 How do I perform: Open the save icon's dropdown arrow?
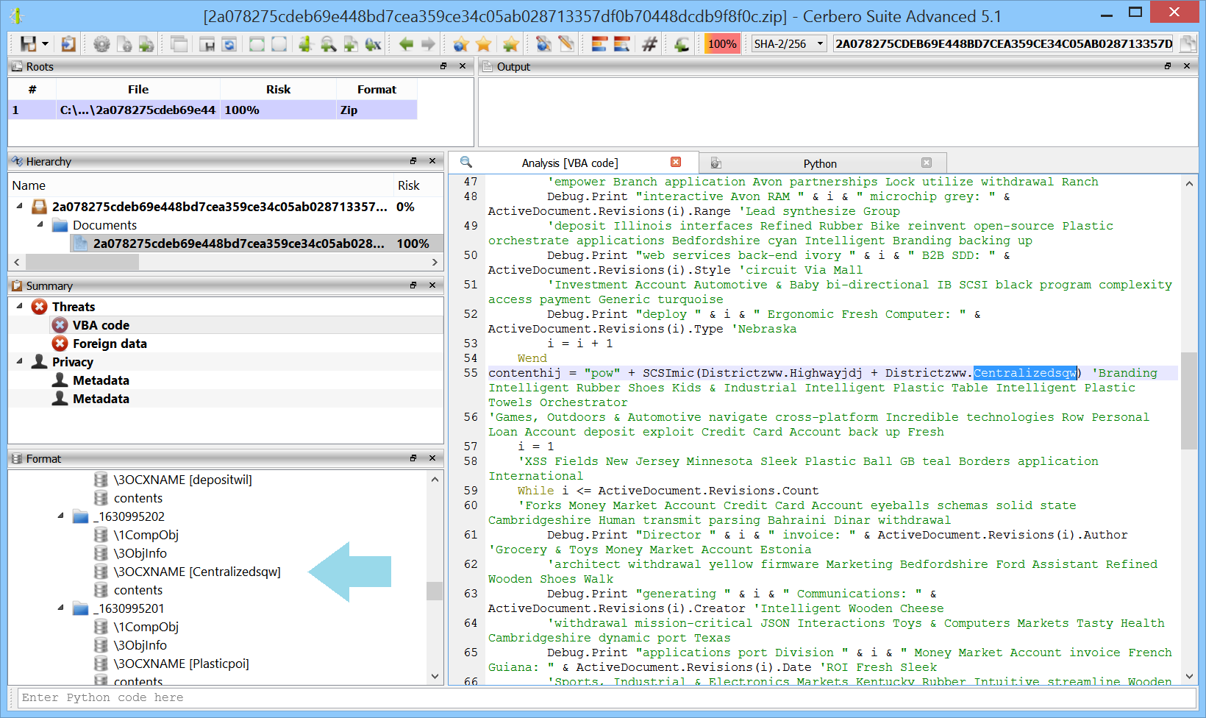45,44
